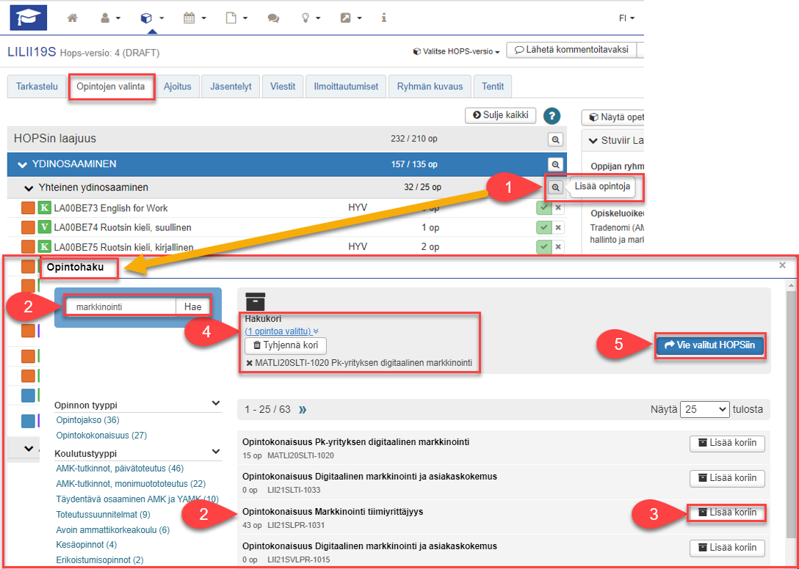This screenshot has height=569, width=799.
Task: Filter by Opintojakso (36) link
Action: coord(87,420)
